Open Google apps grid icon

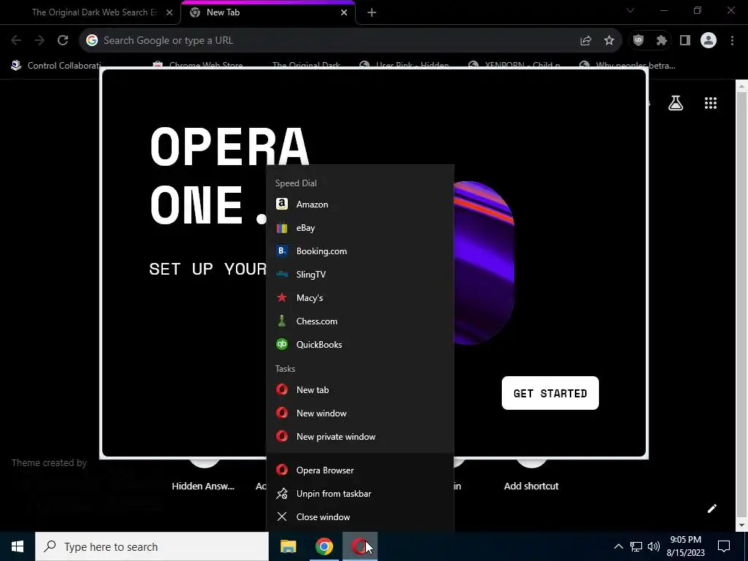point(711,103)
